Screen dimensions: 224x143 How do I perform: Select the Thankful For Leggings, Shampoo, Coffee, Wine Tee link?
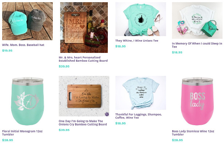click(x=138, y=116)
